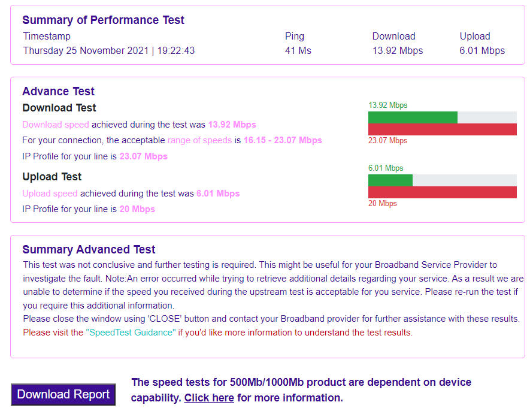Select the 'Summary of Performance Test' heading
This screenshot has height=411, width=530.
(x=103, y=20)
